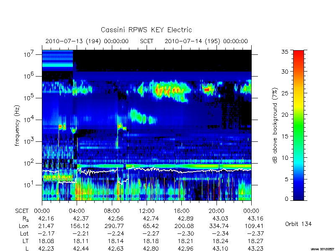
Task: Click the 'LT' row label
Action: [x=26, y=241]
